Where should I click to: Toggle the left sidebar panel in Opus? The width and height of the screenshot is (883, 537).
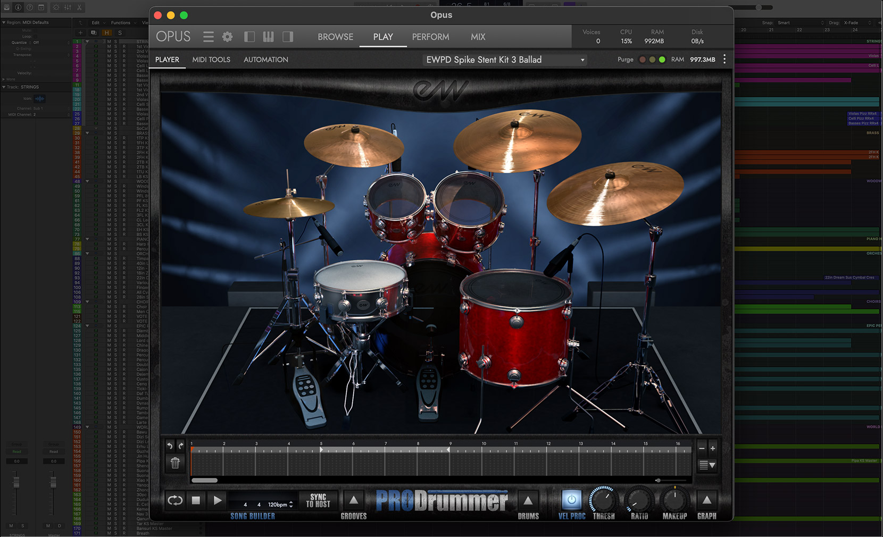coord(249,37)
